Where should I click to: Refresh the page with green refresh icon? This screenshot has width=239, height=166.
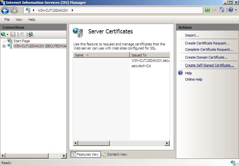[207, 10]
